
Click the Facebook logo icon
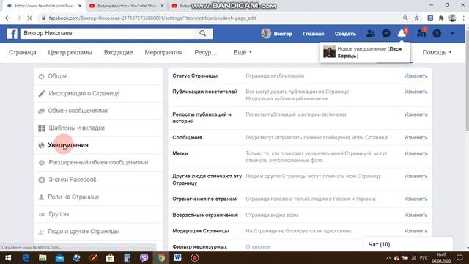(12, 33)
